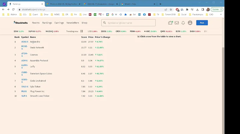Bookmark this page with the star icon
Image resolution: width=240 pixels, height=134 pixels.
pos(171,10)
